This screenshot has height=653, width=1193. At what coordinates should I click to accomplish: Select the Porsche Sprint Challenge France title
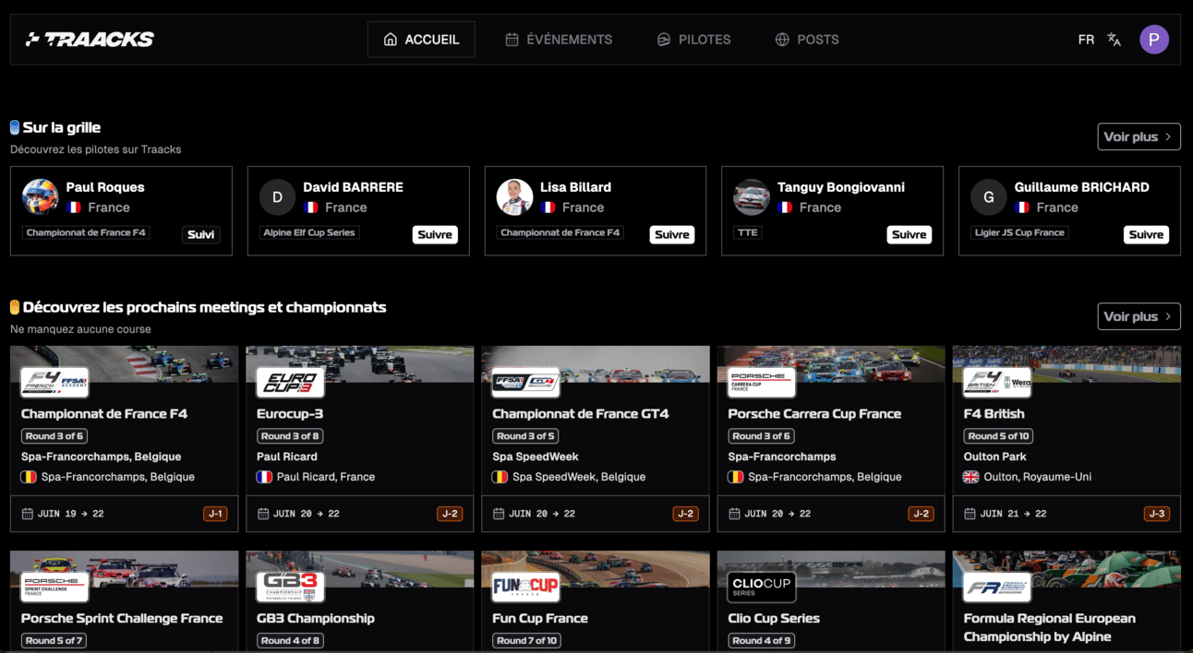click(122, 619)
